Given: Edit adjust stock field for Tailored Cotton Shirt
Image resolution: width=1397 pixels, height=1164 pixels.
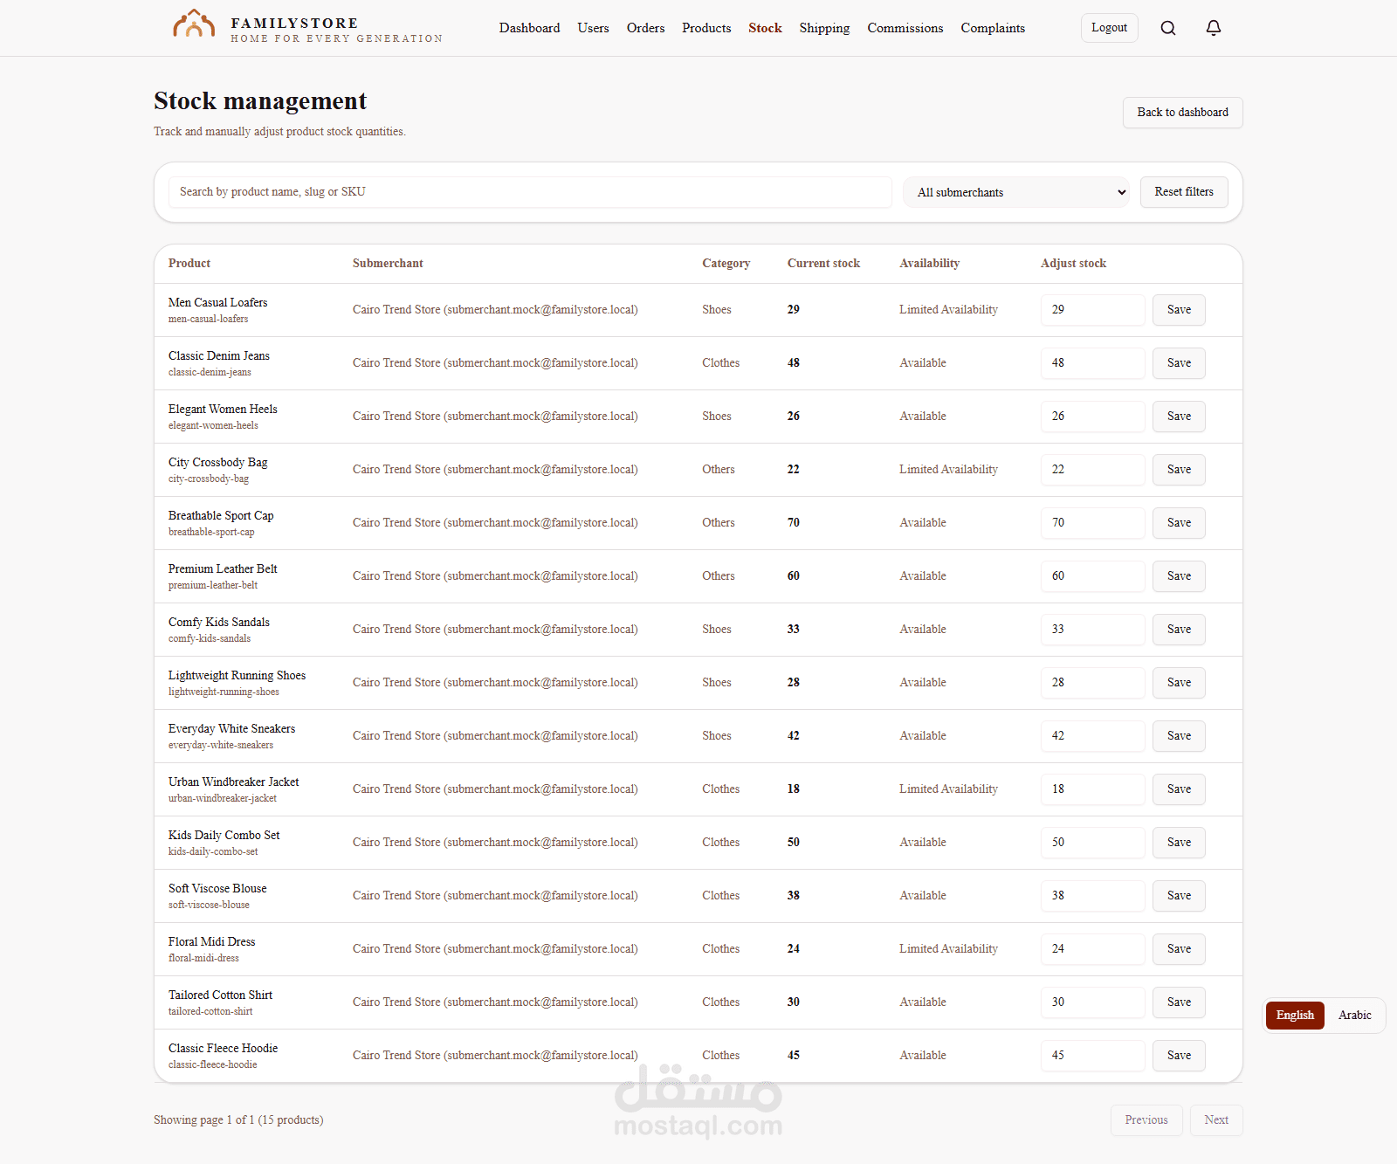Looking at the screenshot, I should coord(1092,1002).
